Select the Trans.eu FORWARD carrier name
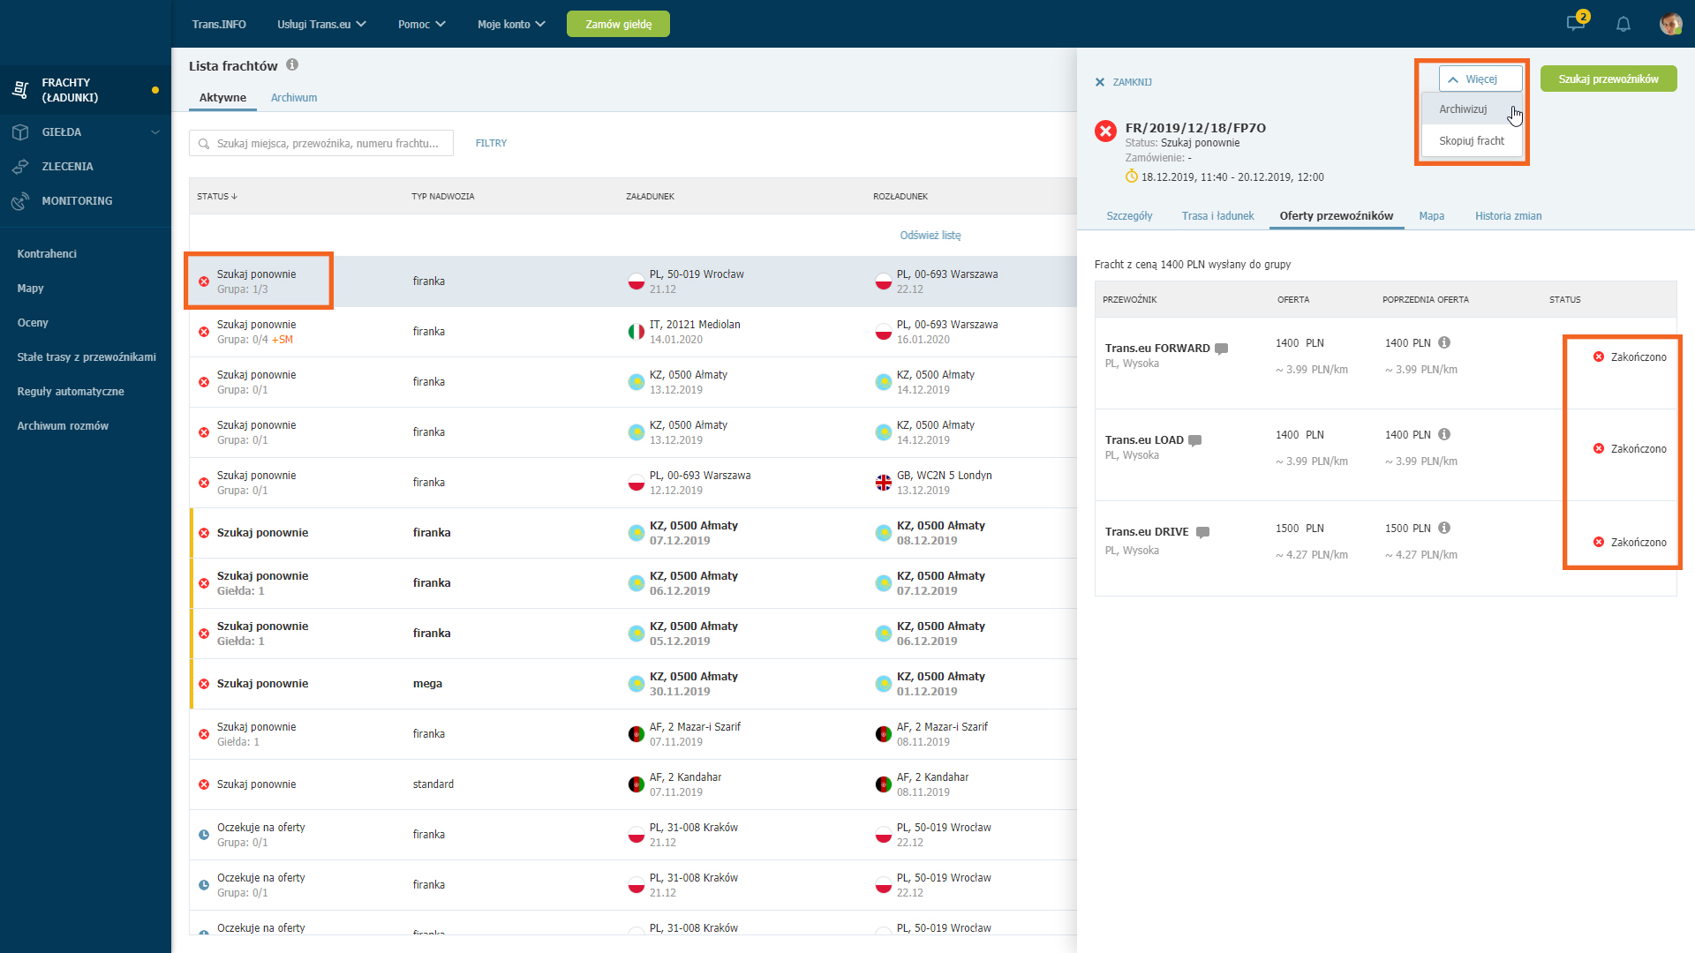The width and height of the screenshot is (1695, 953). click(1157, 349)
